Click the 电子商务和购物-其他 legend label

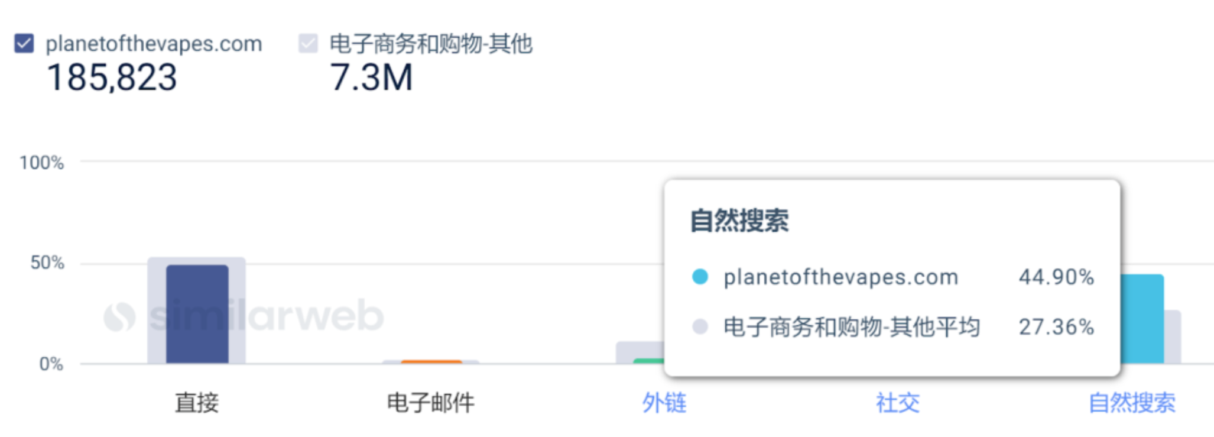(431, 44)
